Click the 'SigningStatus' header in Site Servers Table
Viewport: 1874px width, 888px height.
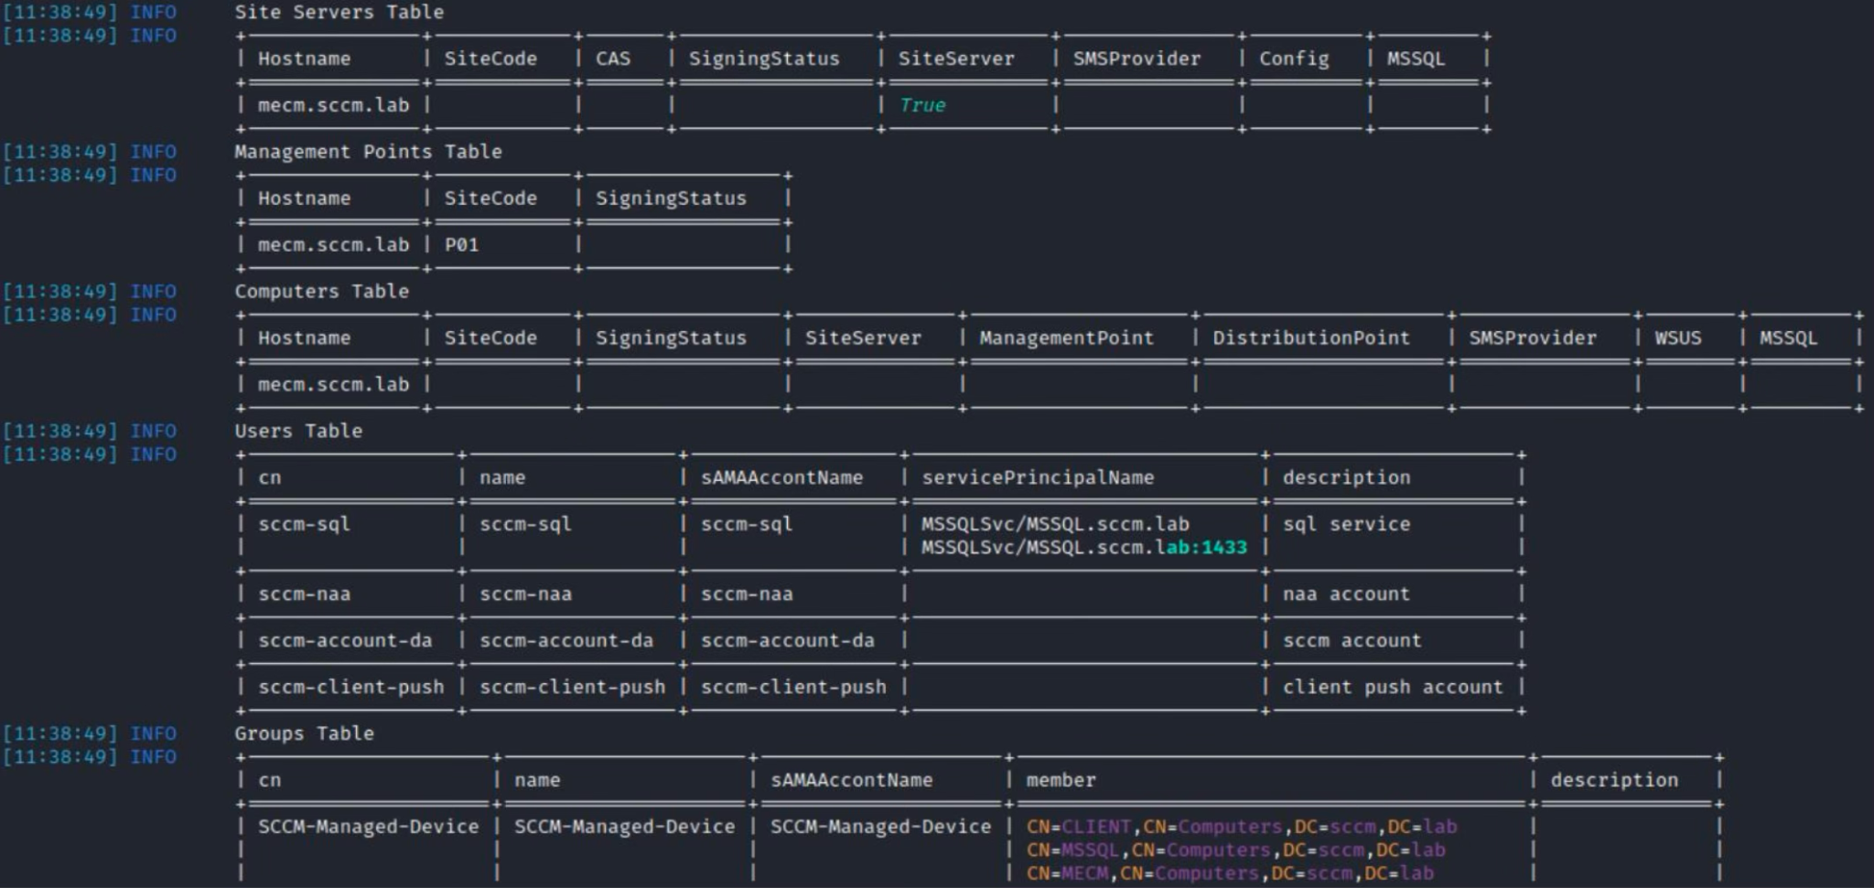tap(763, 59)
